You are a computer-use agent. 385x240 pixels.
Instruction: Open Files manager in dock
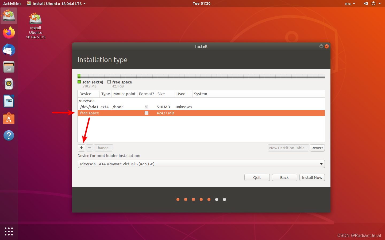(x=9, y=67)
